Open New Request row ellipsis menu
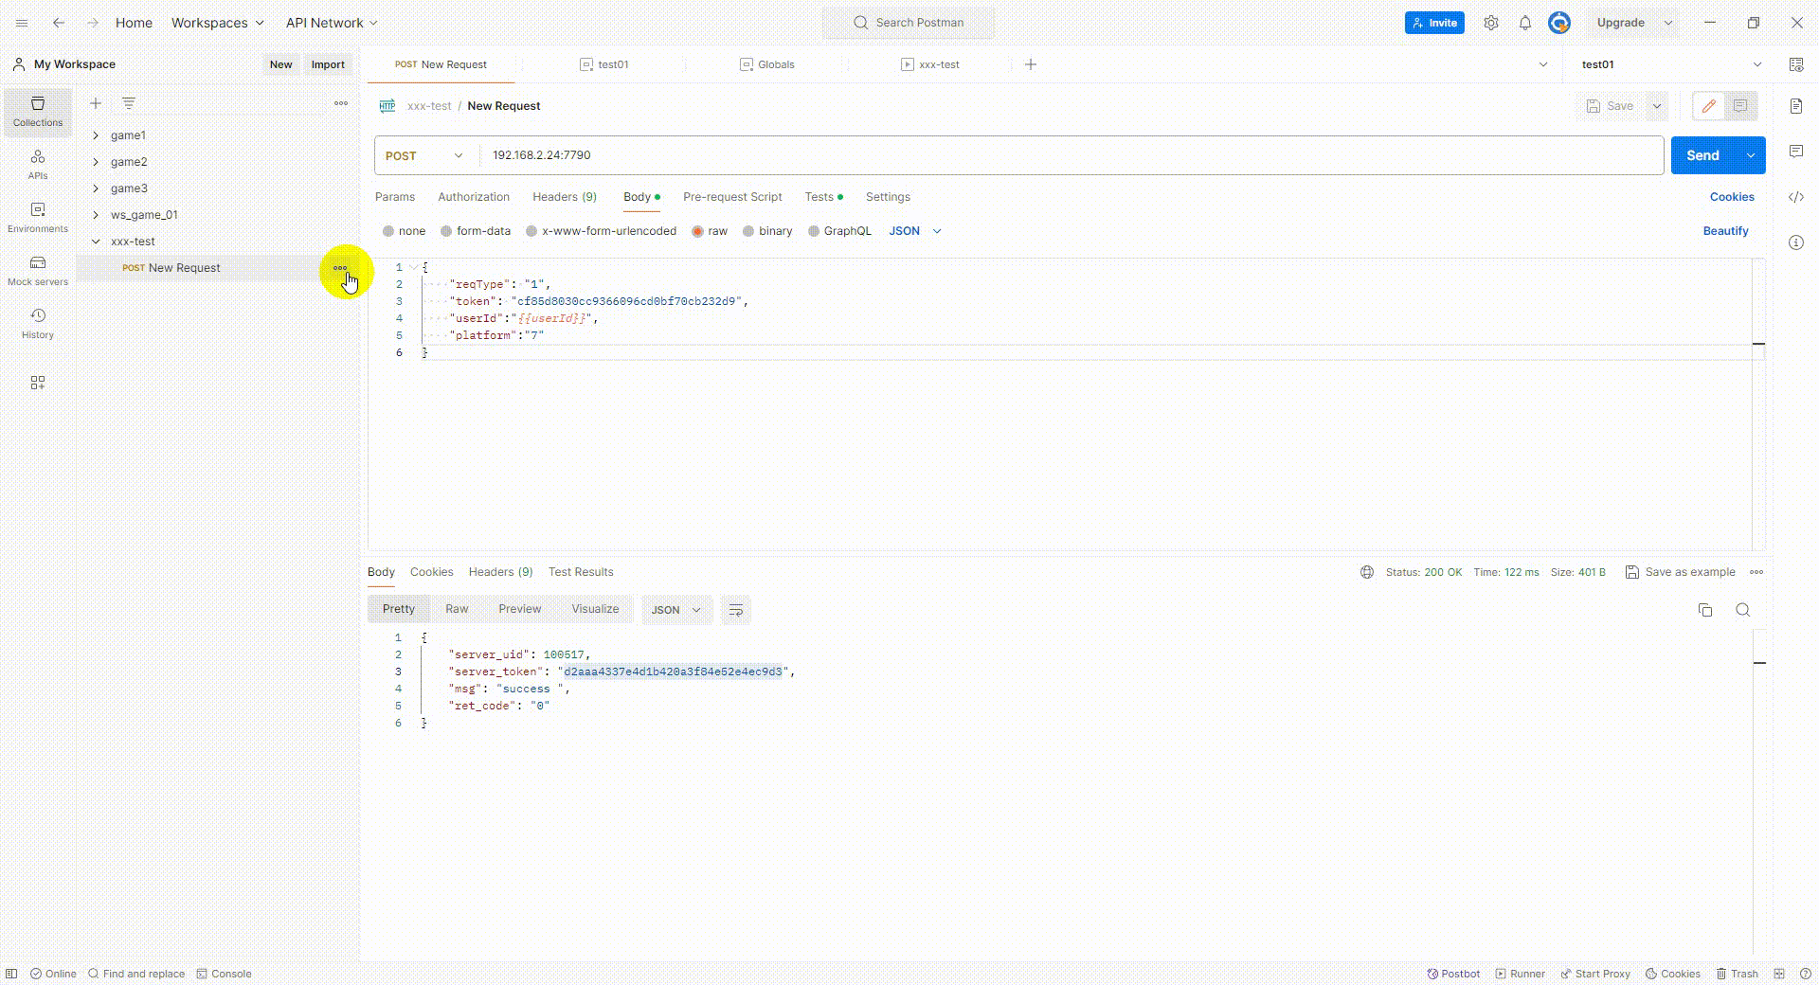Viewport: 1819px width, 985px height. coord(340,268)
